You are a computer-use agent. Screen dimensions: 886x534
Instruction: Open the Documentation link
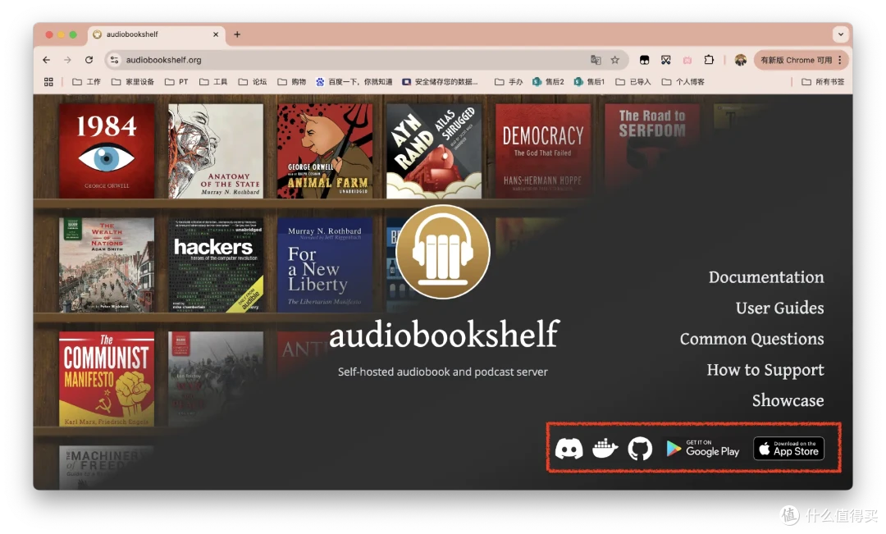(766, 277)
